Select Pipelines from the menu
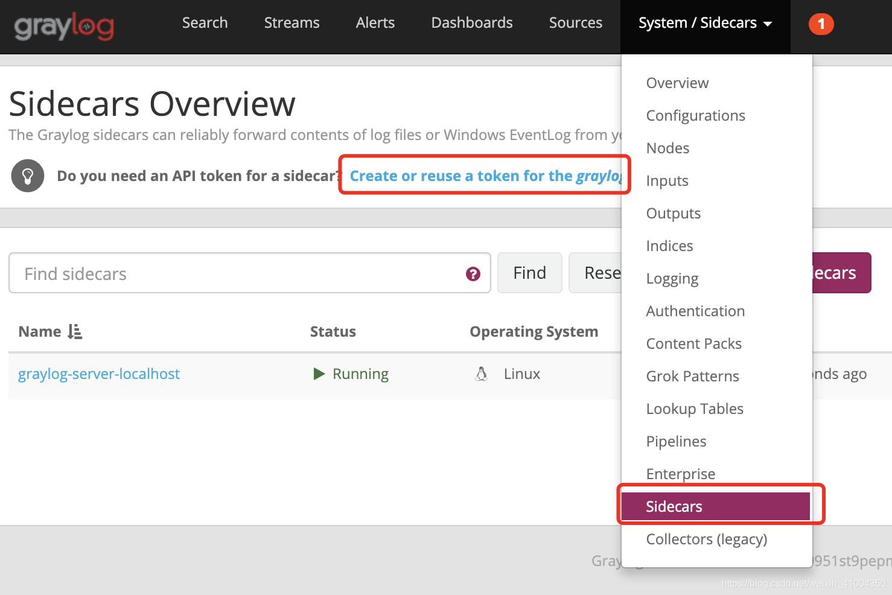The width and height of the screenshot is (892, 595). tap(676, 442)
